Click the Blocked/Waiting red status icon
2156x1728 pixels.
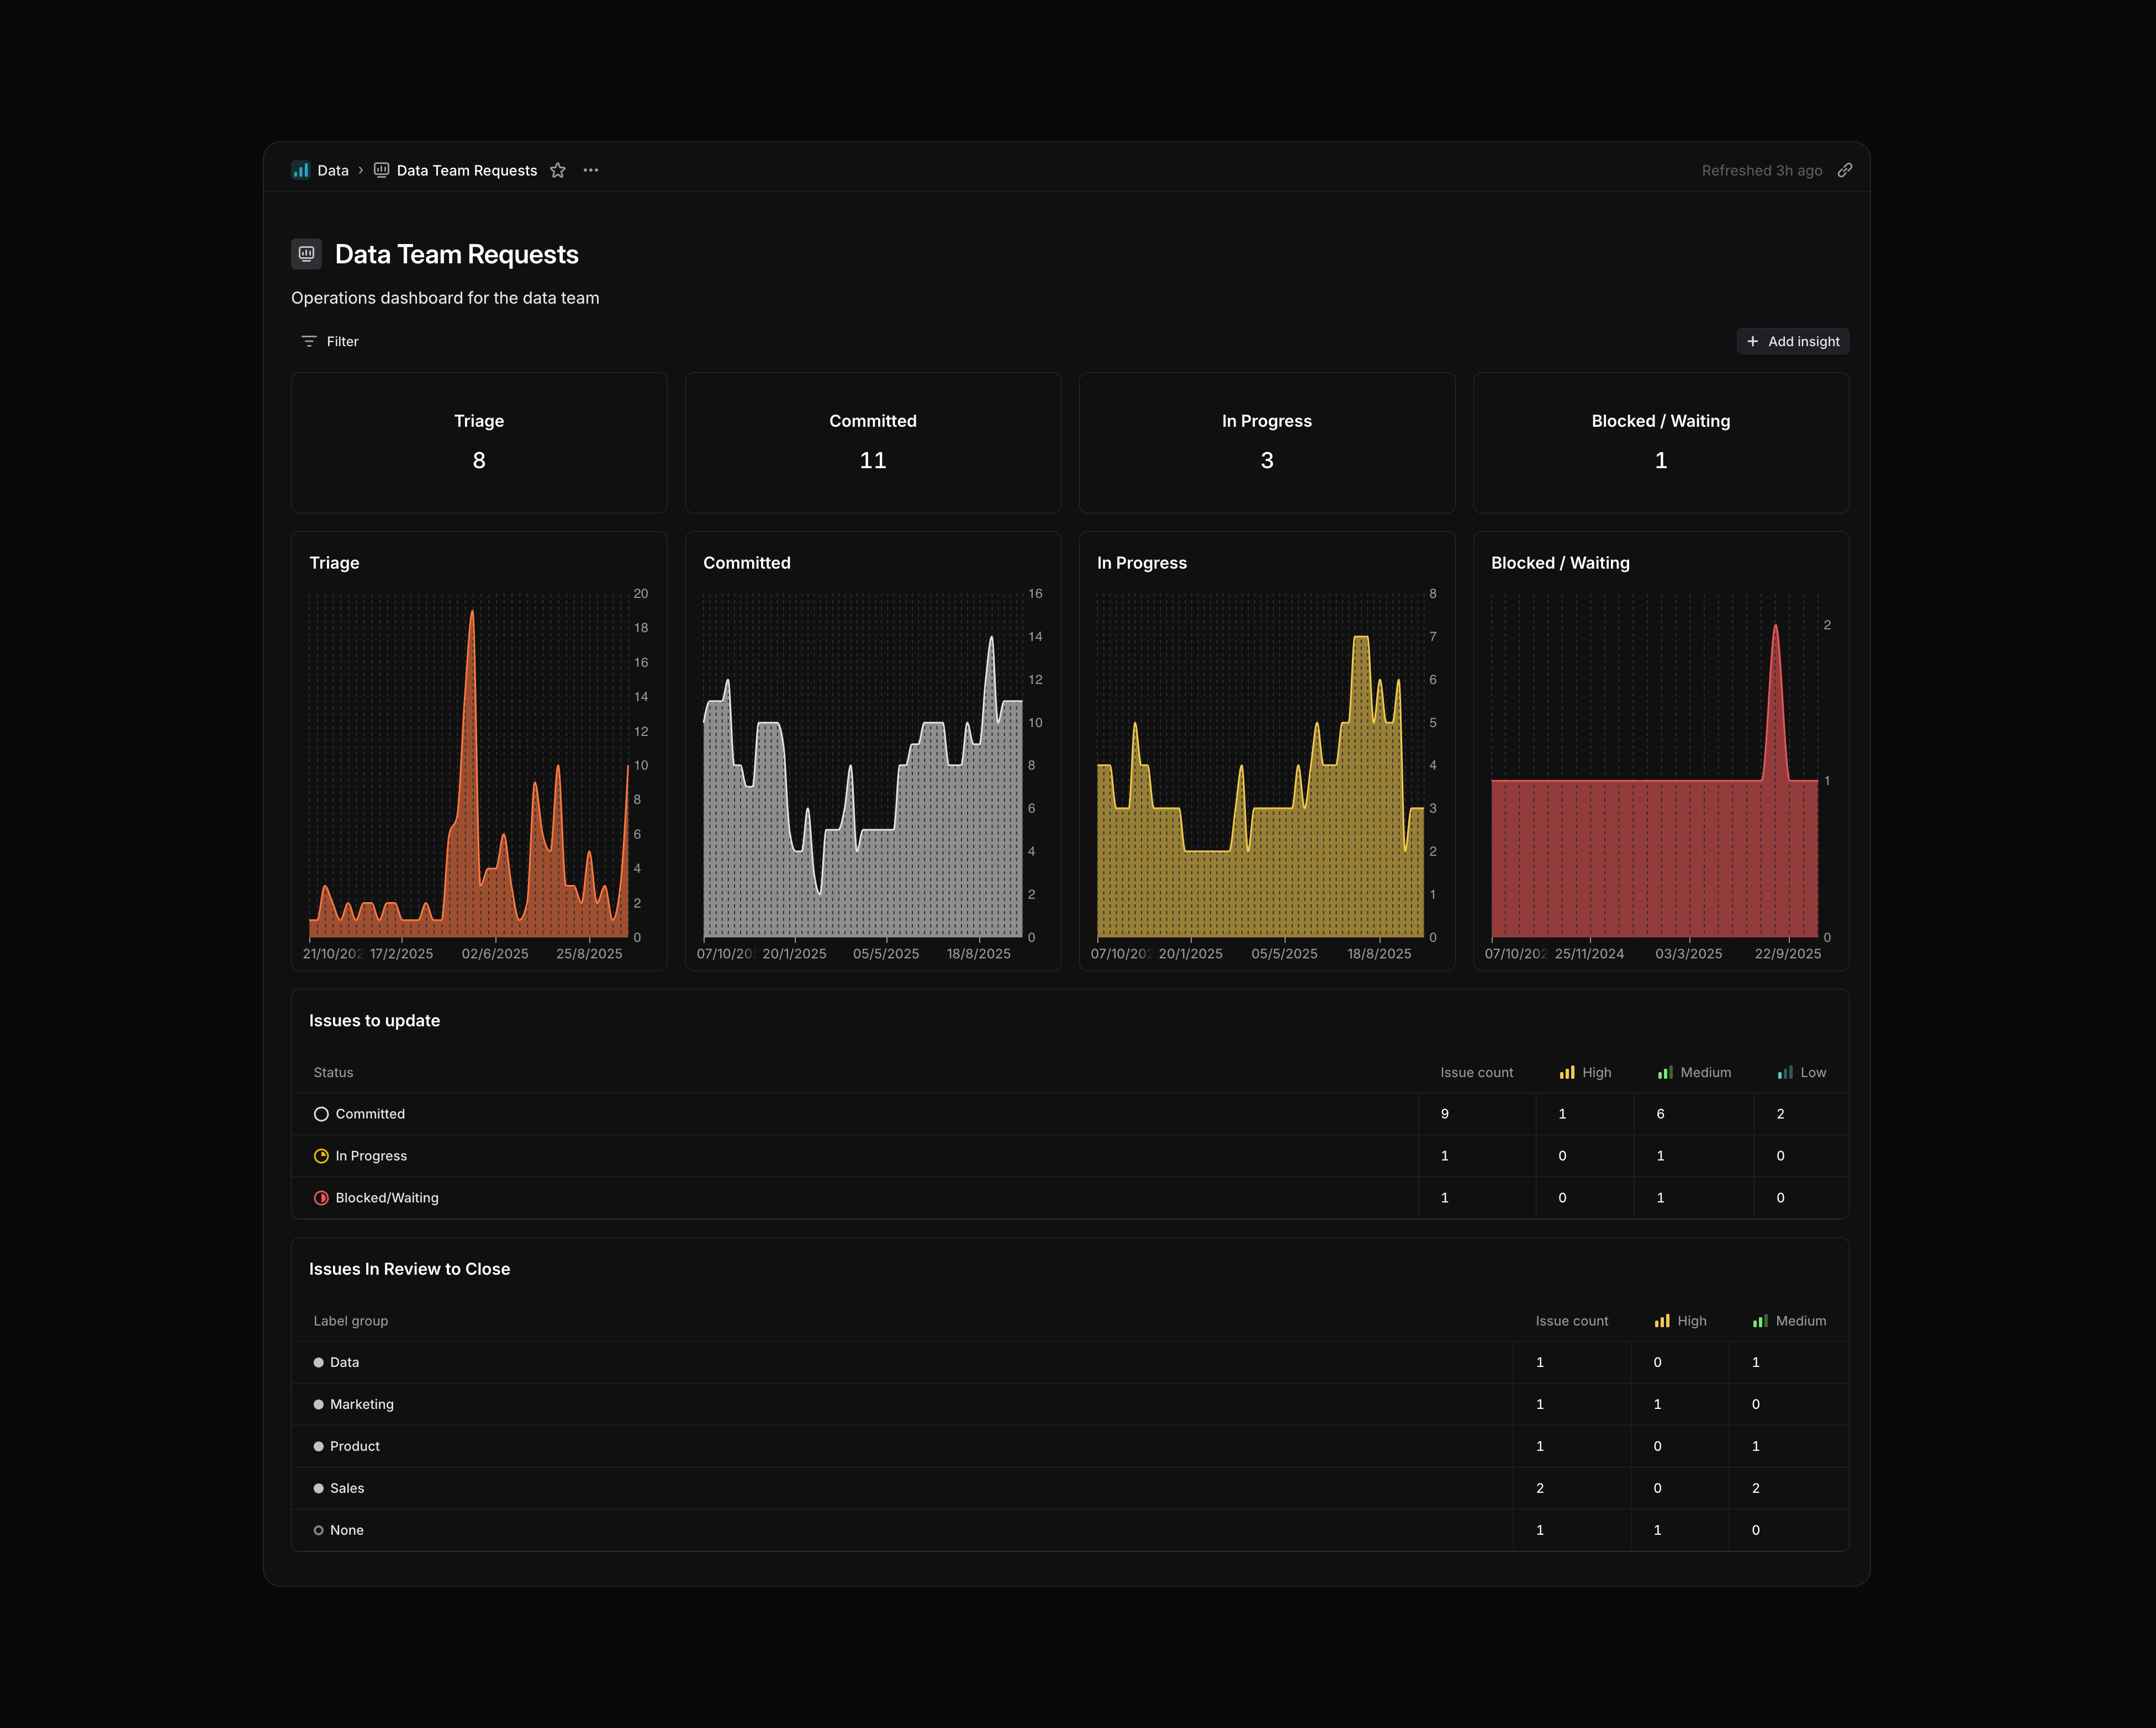(x=321, y=1199)
